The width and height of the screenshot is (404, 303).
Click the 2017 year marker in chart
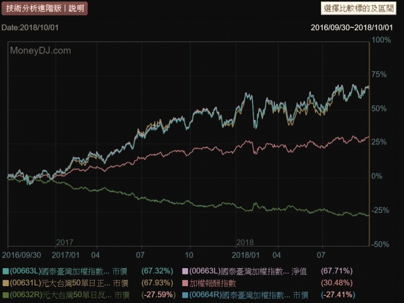[x=65, y=242]
